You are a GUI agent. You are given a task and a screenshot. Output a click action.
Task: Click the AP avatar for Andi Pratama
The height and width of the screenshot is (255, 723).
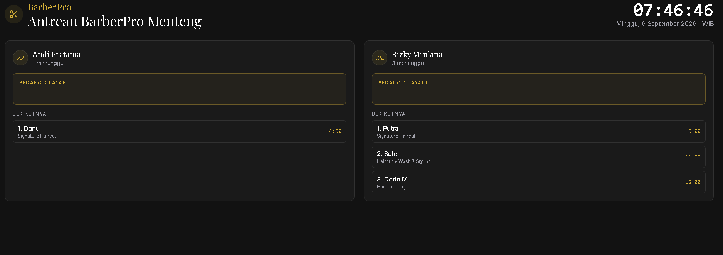[20, 58]
